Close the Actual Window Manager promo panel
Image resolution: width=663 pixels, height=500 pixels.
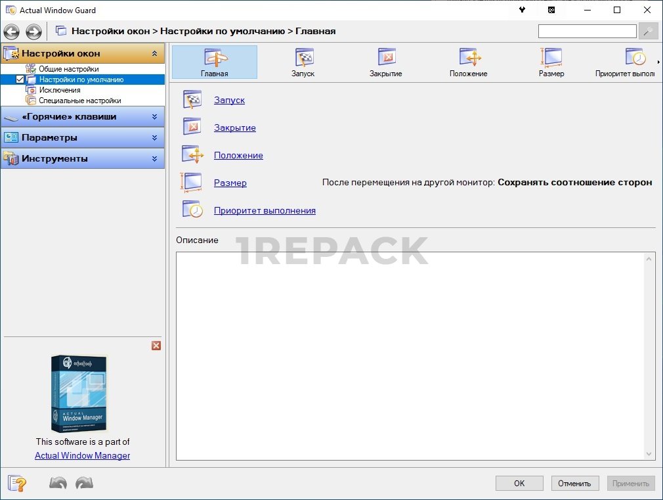tap(156, 346)
